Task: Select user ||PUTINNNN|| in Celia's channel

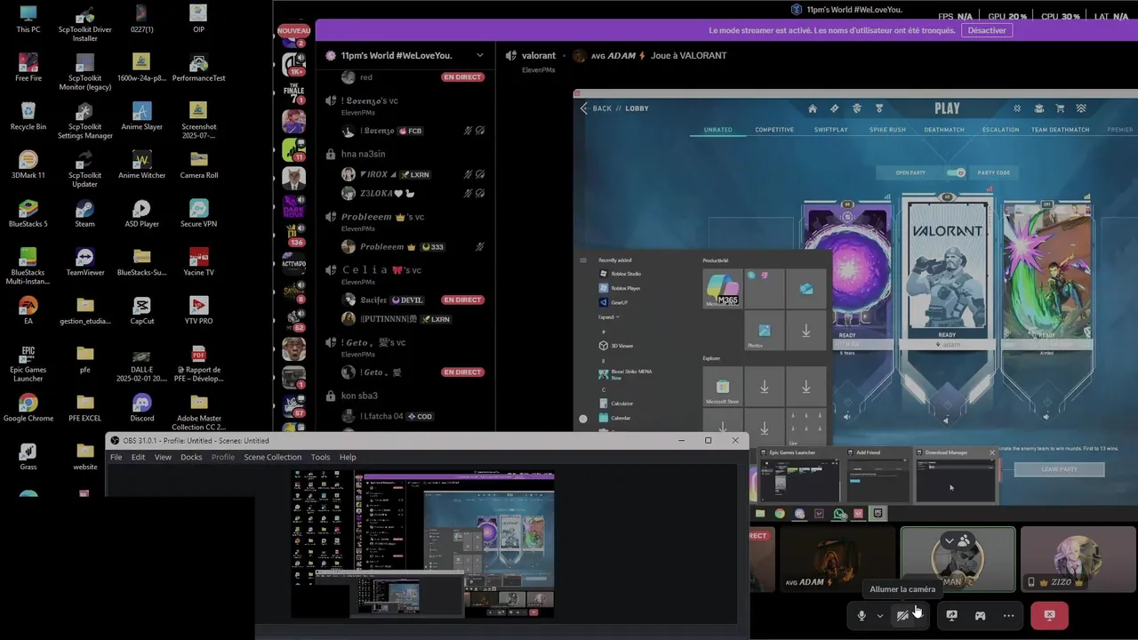Action: (397, 318)
